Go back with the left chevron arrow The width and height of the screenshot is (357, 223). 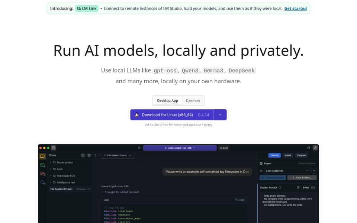[x=95, y=155]
